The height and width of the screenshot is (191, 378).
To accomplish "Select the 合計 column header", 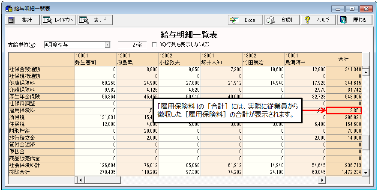I will click(x=344, y=59).
